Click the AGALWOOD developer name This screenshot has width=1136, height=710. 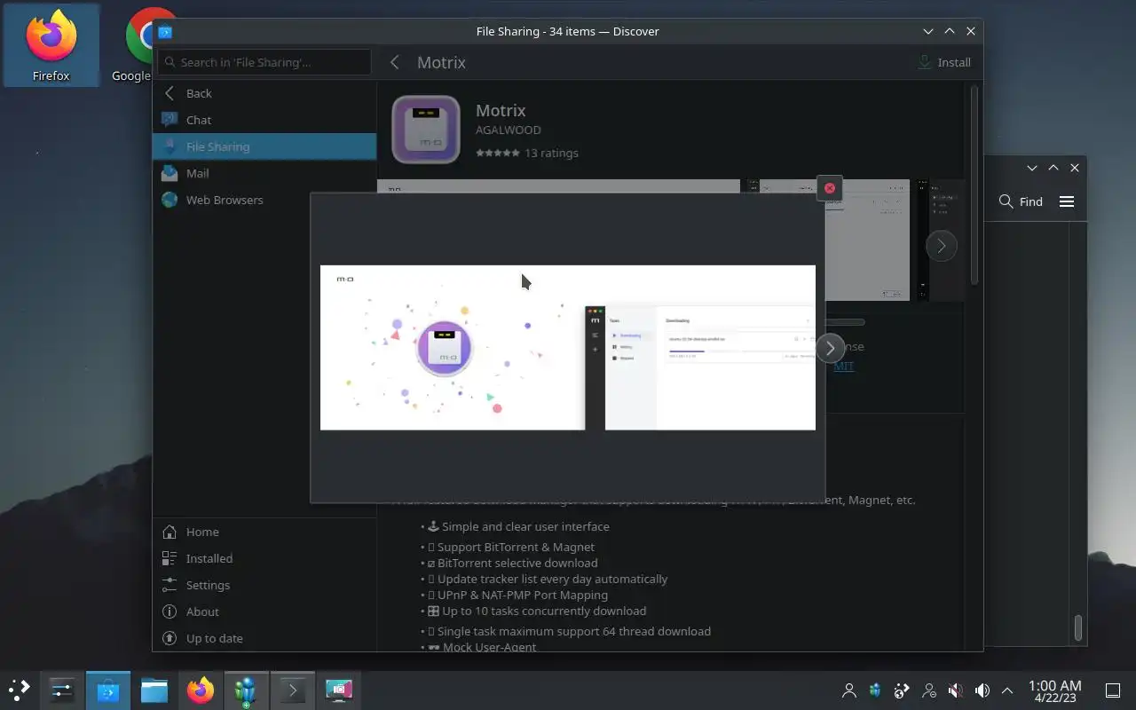pos(508,130)
